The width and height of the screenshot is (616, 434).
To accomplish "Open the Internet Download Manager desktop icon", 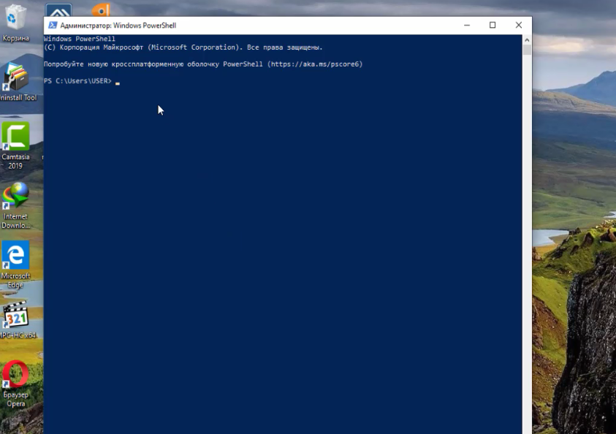I will click(16, 206).
